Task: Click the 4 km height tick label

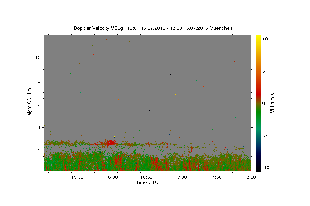Action: [39, 127]
